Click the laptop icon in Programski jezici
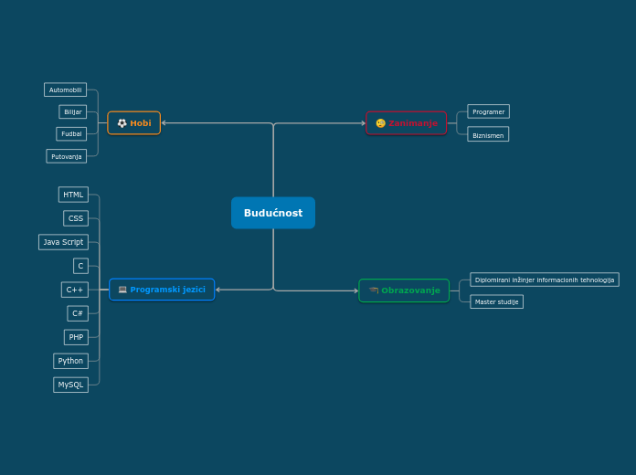This screenshot has width=636, height=475. [x=122, y=290]
